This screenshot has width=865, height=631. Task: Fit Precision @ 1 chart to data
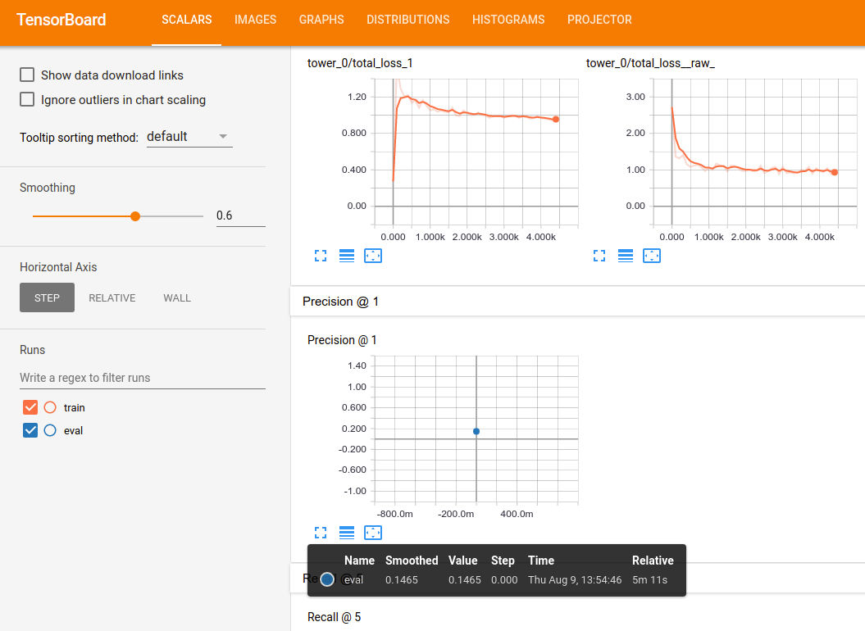373,533
